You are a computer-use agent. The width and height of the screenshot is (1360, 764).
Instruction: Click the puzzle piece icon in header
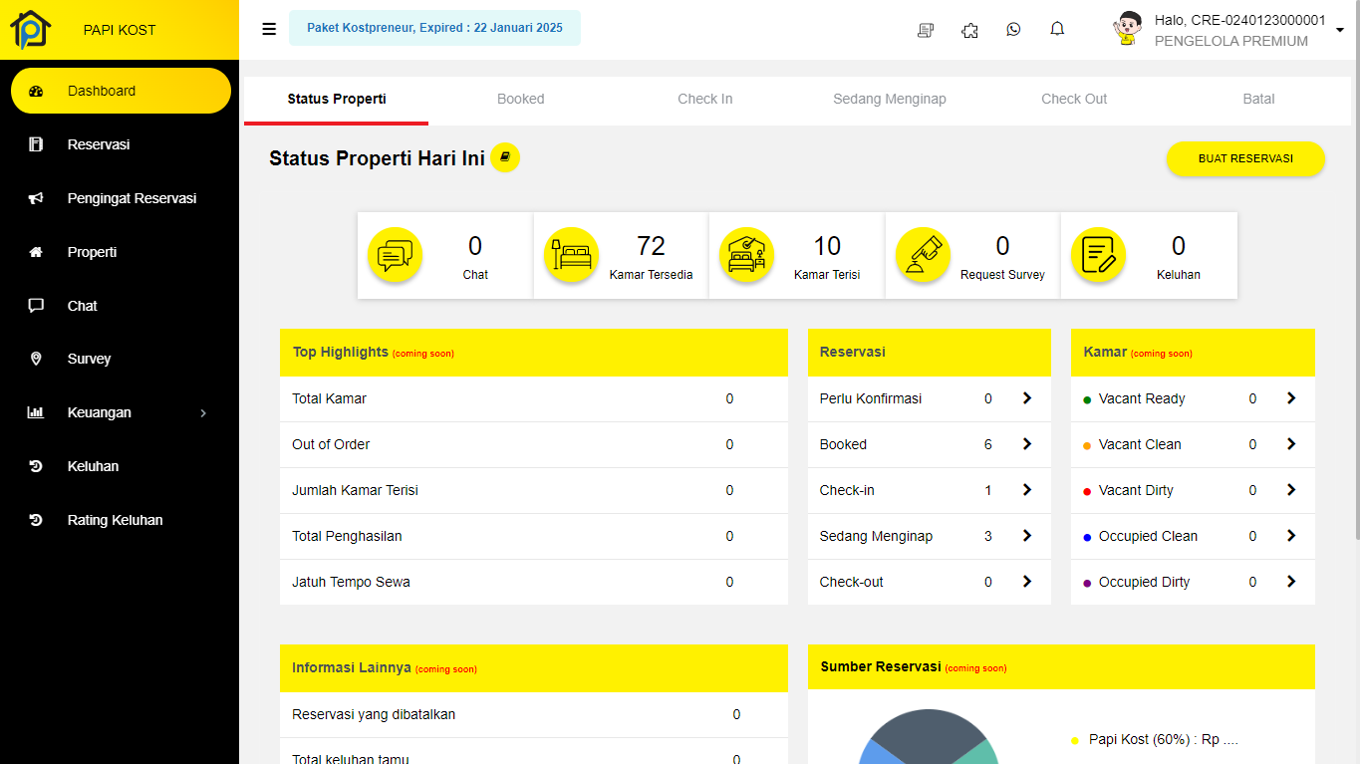click(969, 30)
